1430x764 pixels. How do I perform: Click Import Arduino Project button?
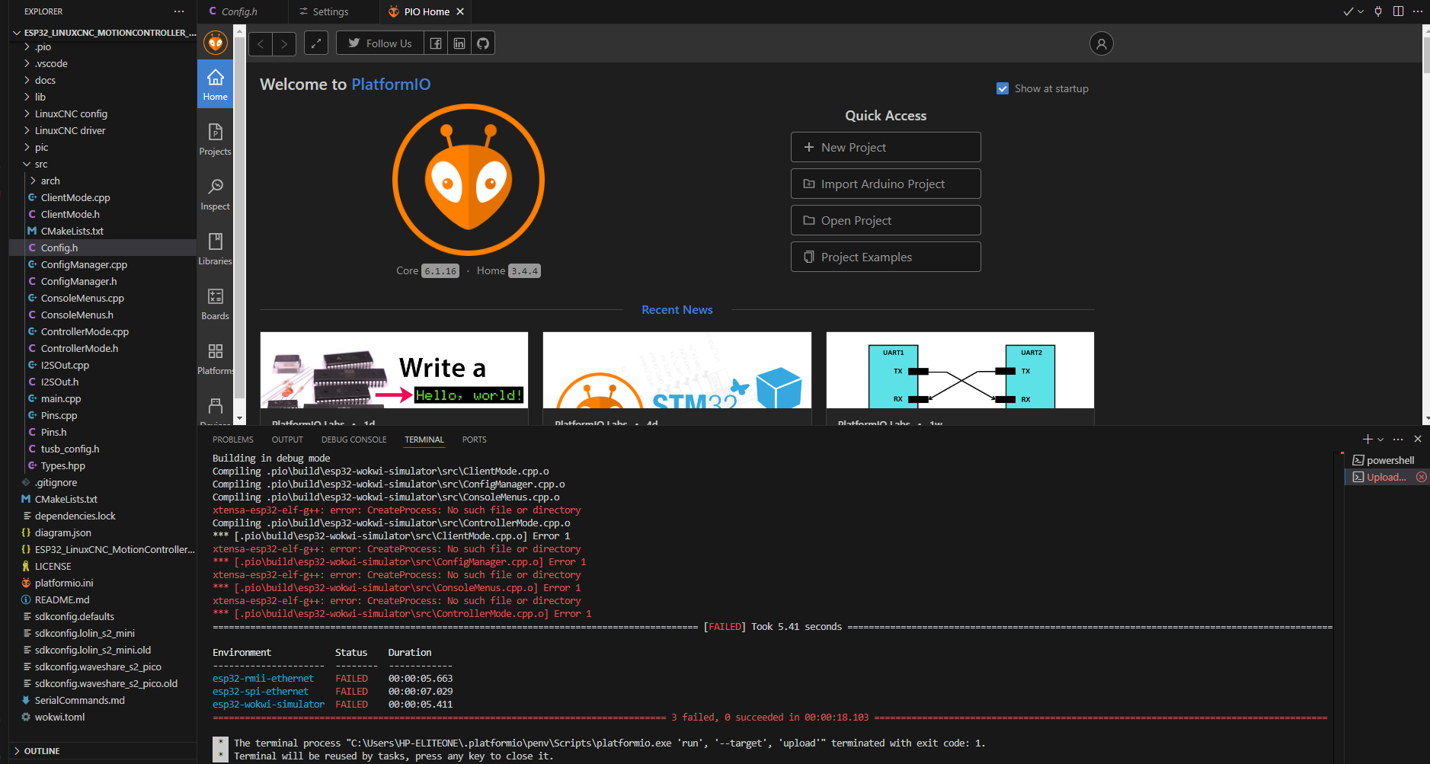885,184
